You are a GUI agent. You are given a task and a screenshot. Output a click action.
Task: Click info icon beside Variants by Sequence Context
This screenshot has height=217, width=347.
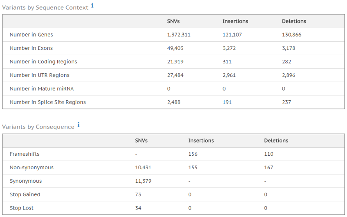pyautogui.click(x=92, y=6)
